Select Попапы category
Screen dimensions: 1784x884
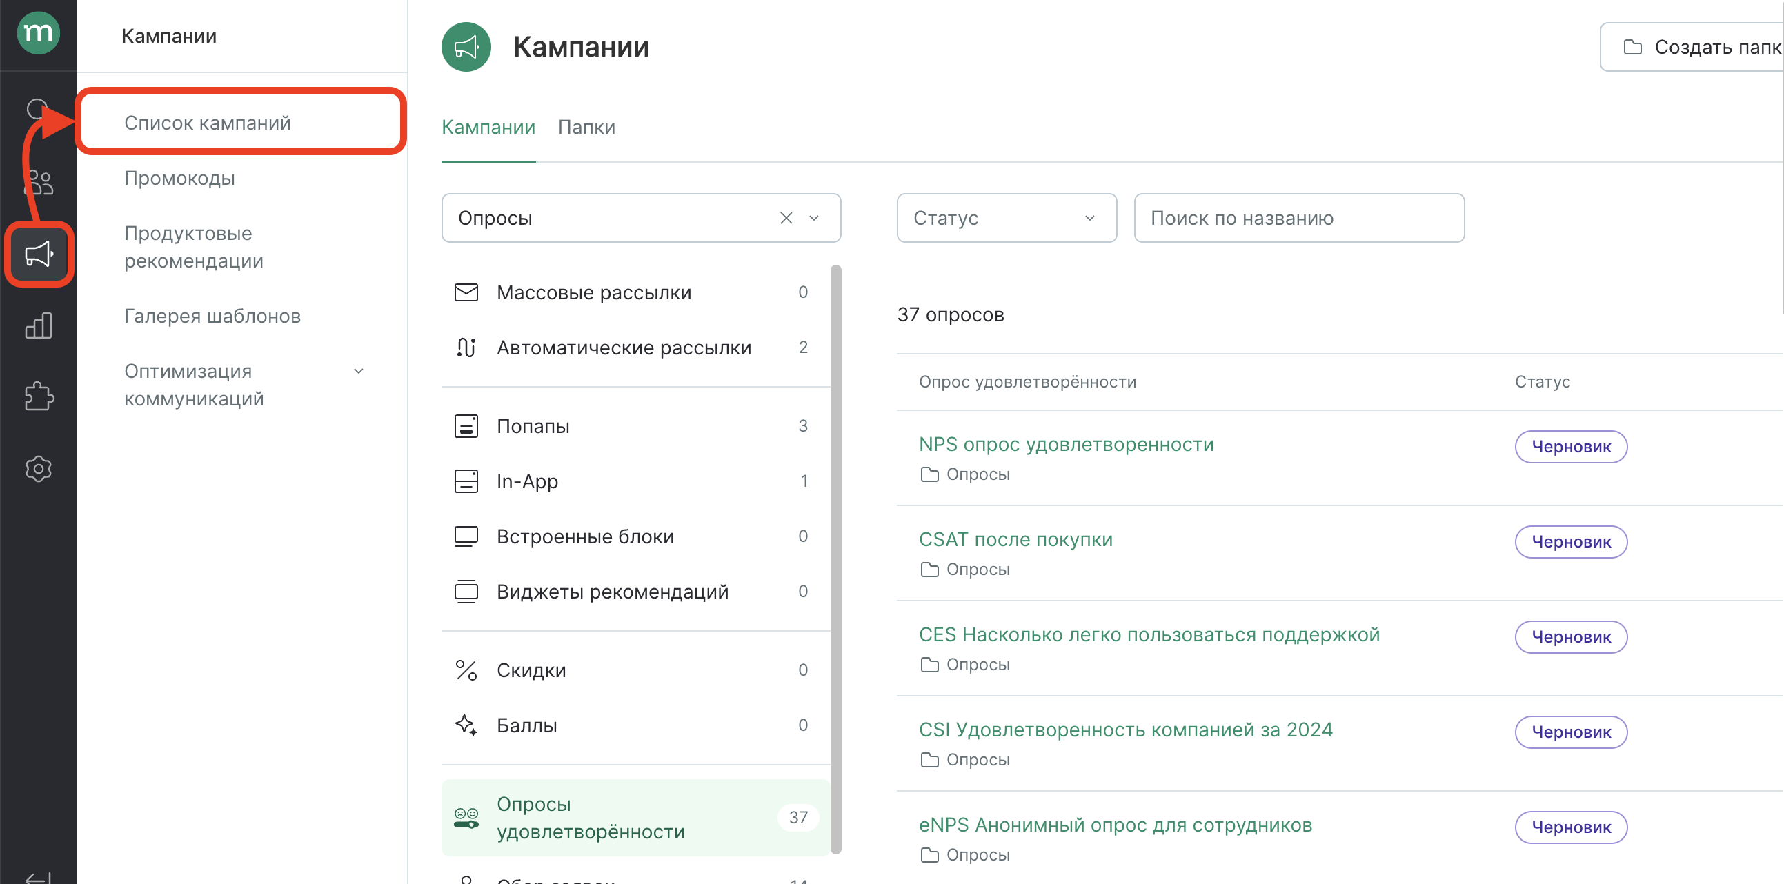click(636, 425)
